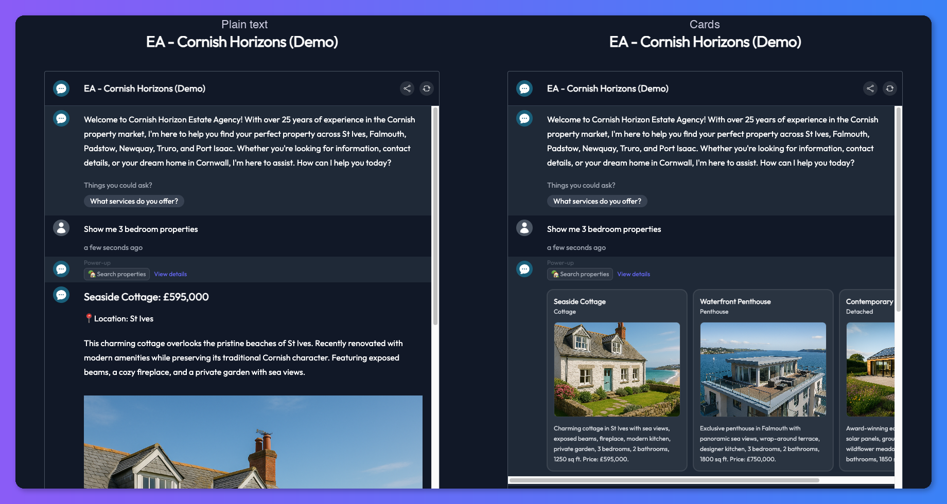Viewport: 947px width, 504px height.
Task: Click the vertical scrollbar of the Plain text panel
Action: click(437, 206)
